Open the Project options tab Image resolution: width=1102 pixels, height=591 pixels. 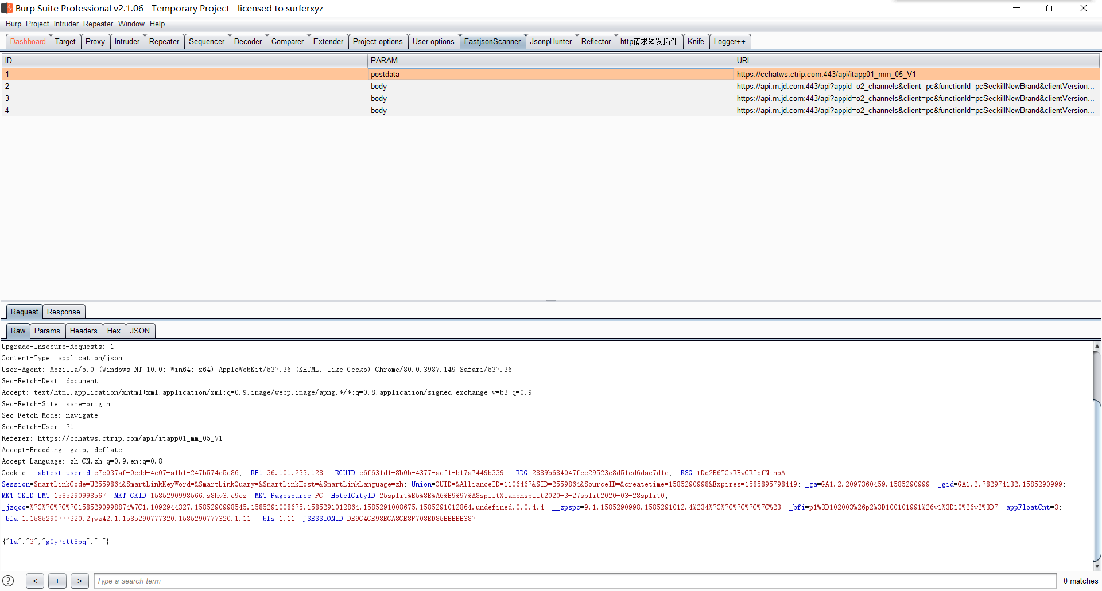378,41
